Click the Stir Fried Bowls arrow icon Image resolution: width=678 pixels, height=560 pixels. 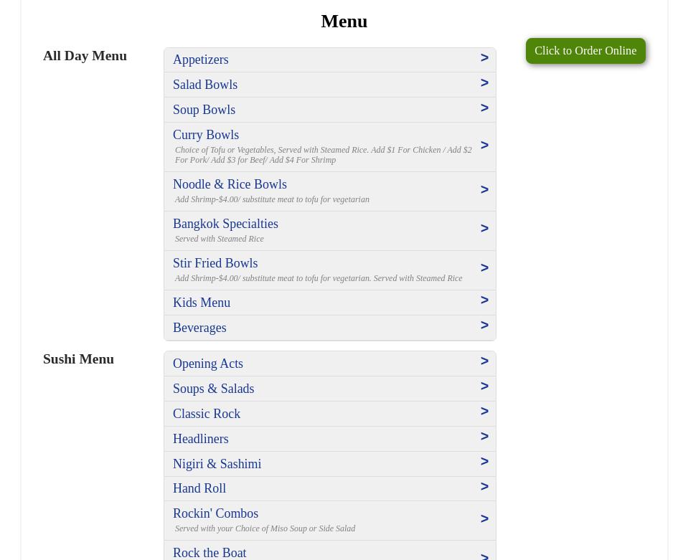pyautogui.click(x=484, y=268)
